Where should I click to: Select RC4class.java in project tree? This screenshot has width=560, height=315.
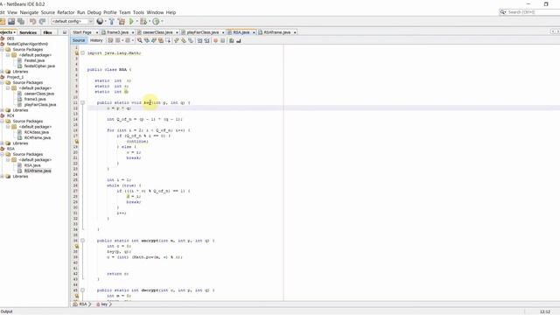(x=37, y=132)
